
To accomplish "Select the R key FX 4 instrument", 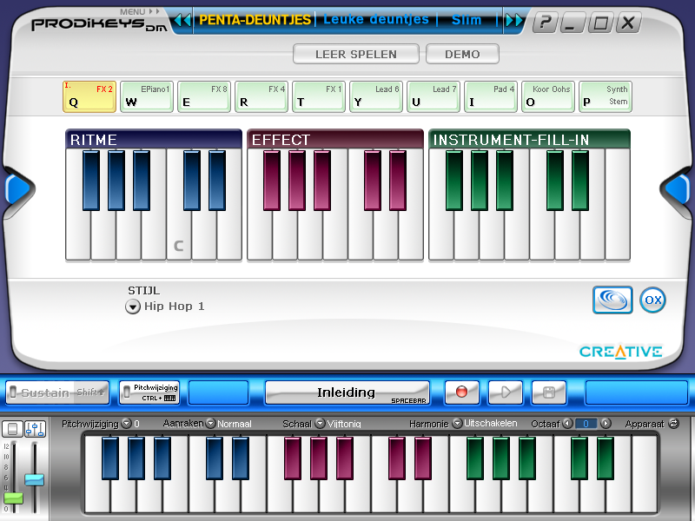I will click(x=261, y=96).
